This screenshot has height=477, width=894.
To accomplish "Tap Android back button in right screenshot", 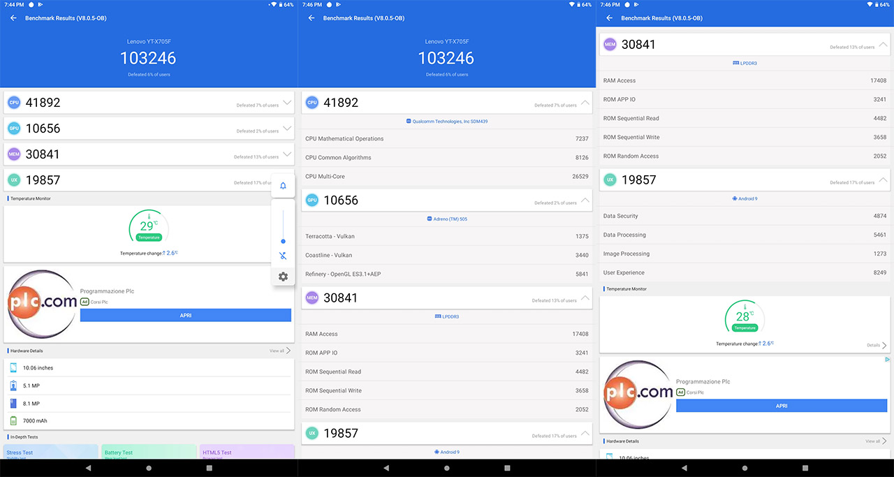I will (684, 468).
